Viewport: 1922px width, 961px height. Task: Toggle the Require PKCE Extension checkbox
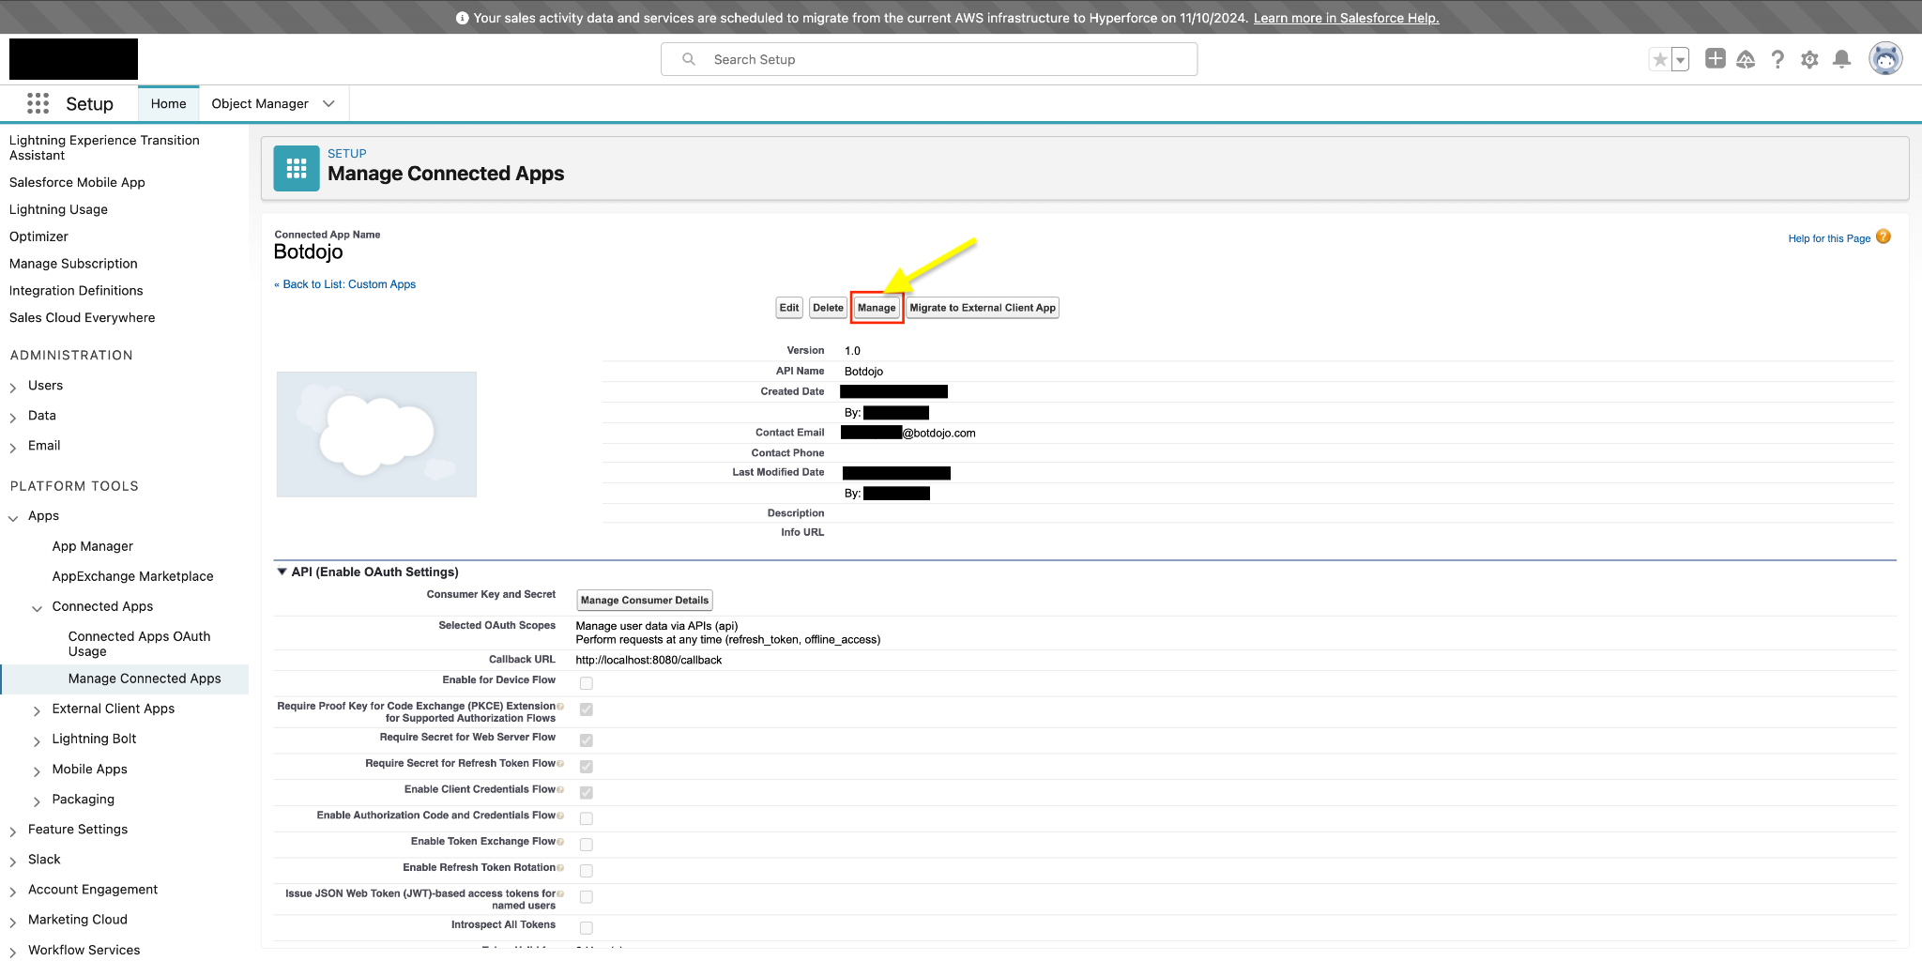[x=587, y=709]
